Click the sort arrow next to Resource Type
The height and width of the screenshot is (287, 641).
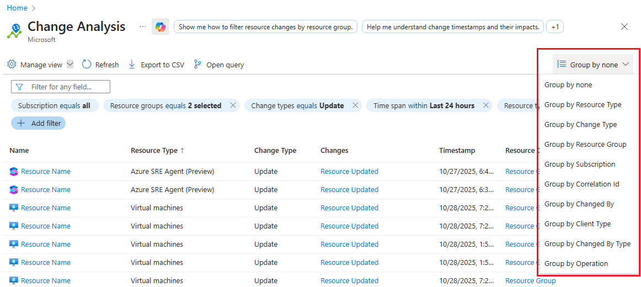pyautogui.click(x=183, y=151)
